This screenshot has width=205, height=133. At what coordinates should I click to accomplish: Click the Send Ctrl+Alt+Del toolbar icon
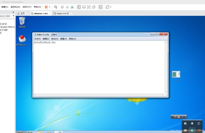coord(56,7)
